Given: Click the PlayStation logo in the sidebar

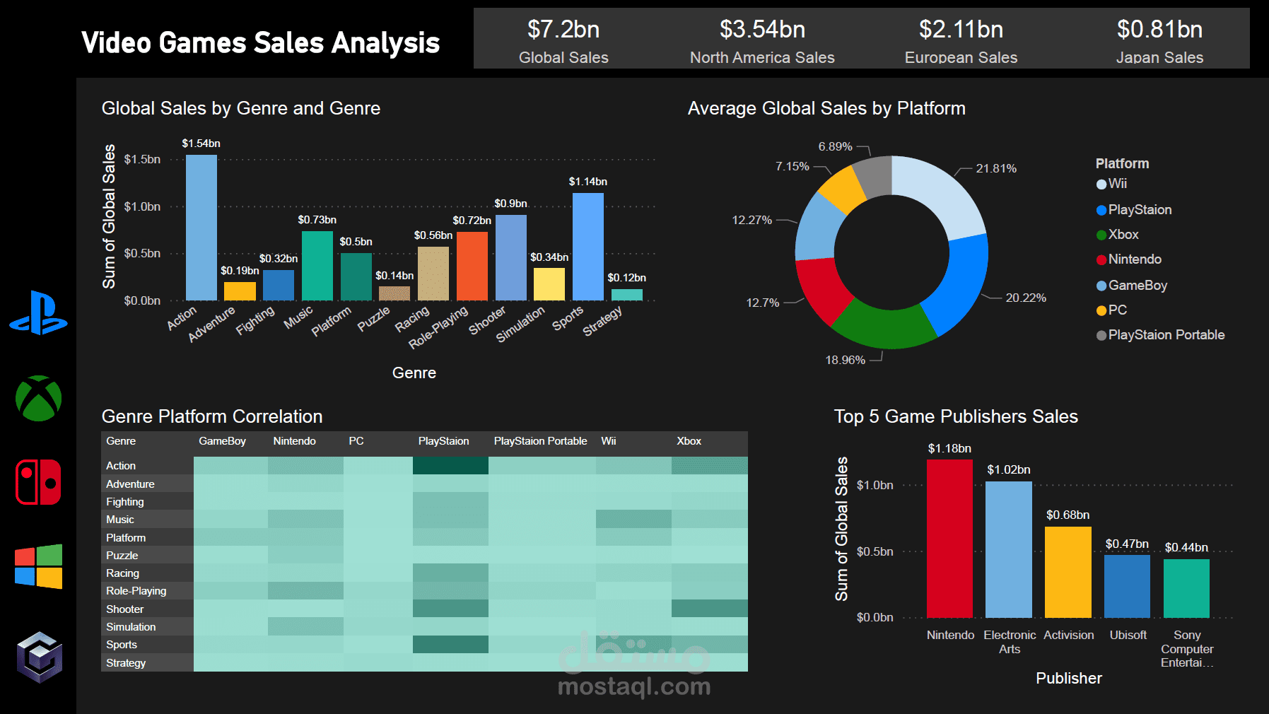Looking at the screenshot, I should point(39,312).
